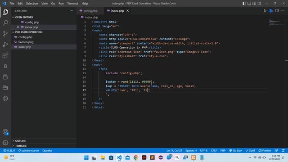Open the Run menu

click(61, 4)
